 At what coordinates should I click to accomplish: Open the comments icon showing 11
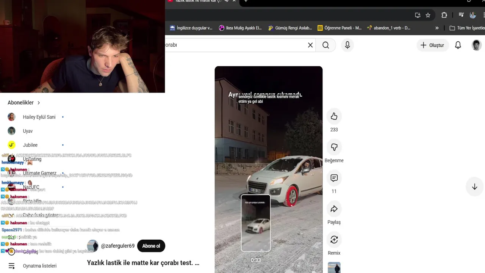(334, 178)
